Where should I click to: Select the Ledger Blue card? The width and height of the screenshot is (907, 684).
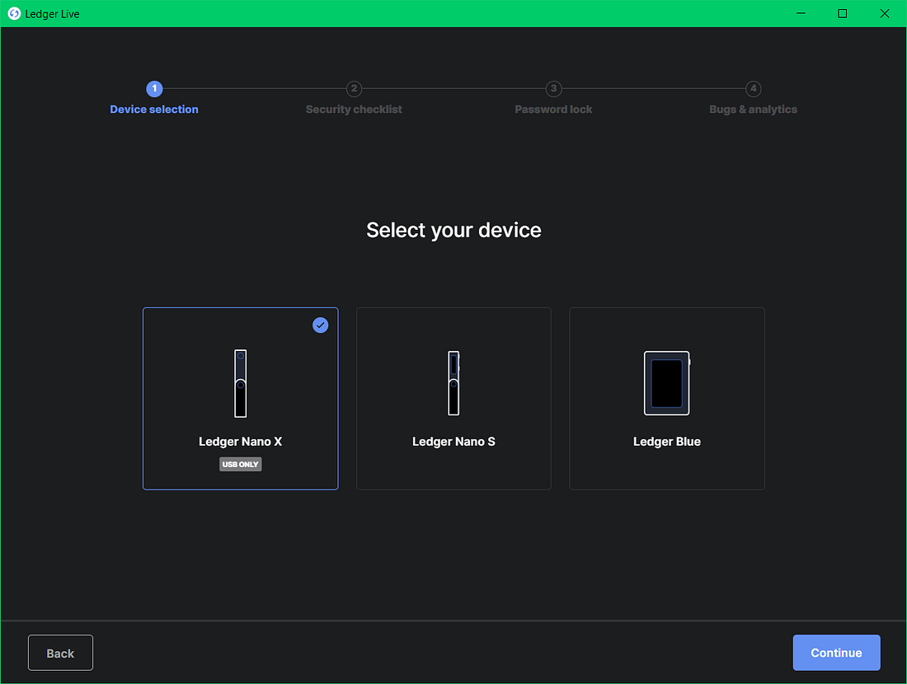click(666, 398)
